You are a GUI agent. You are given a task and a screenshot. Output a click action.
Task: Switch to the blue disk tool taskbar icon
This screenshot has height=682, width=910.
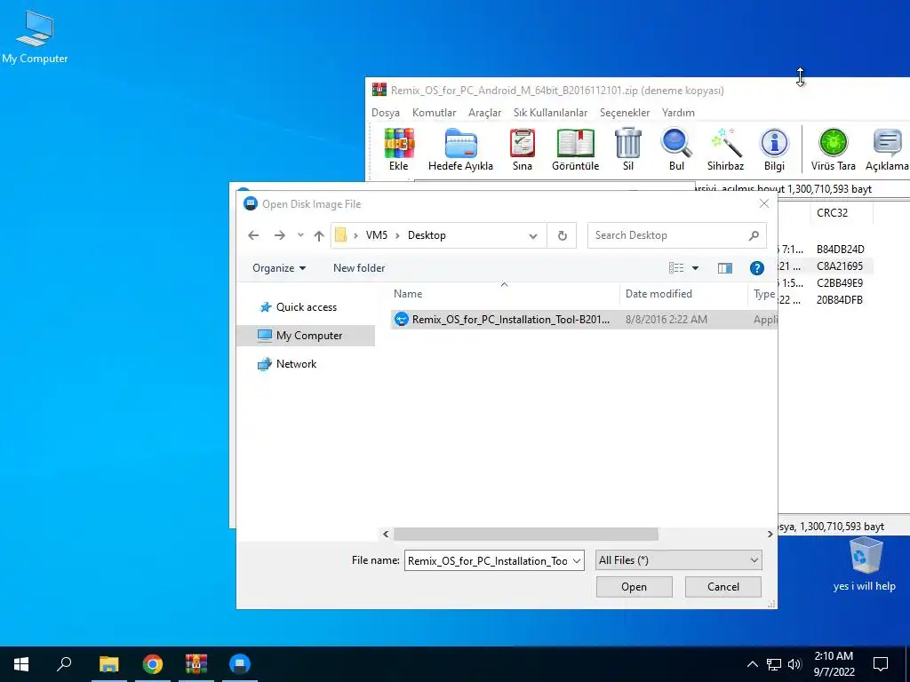[240, 664]
